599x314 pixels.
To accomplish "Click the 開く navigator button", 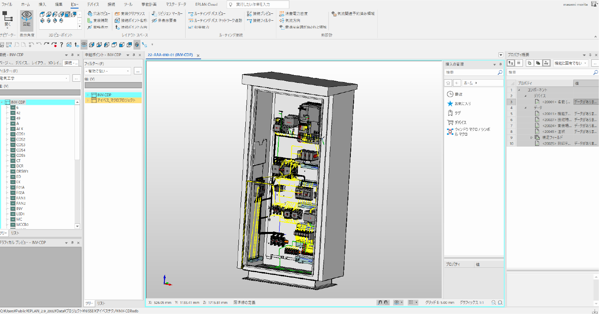I will click(x=7, y=19).
